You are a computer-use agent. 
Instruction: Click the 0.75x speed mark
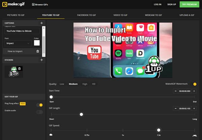pos(87,135)
